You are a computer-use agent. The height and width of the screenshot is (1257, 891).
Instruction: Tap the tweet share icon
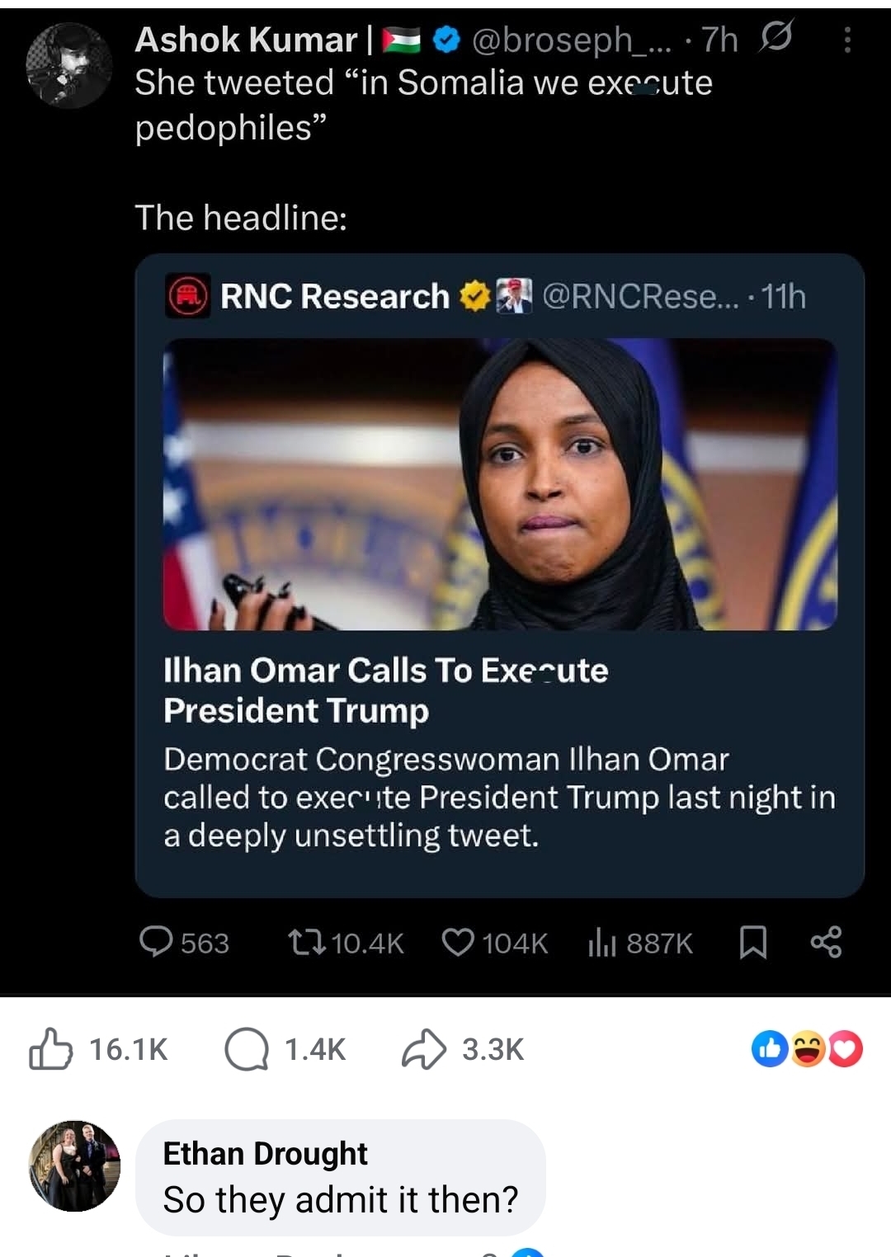(826, 942)
